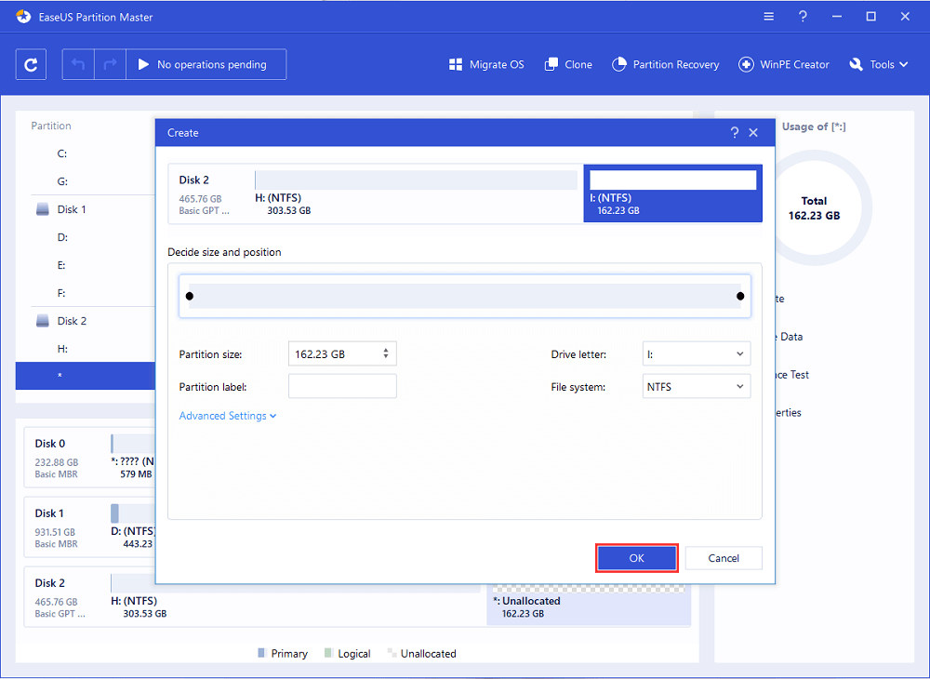
Task: Open the File system dropdown
Action: tap(697, 387)
